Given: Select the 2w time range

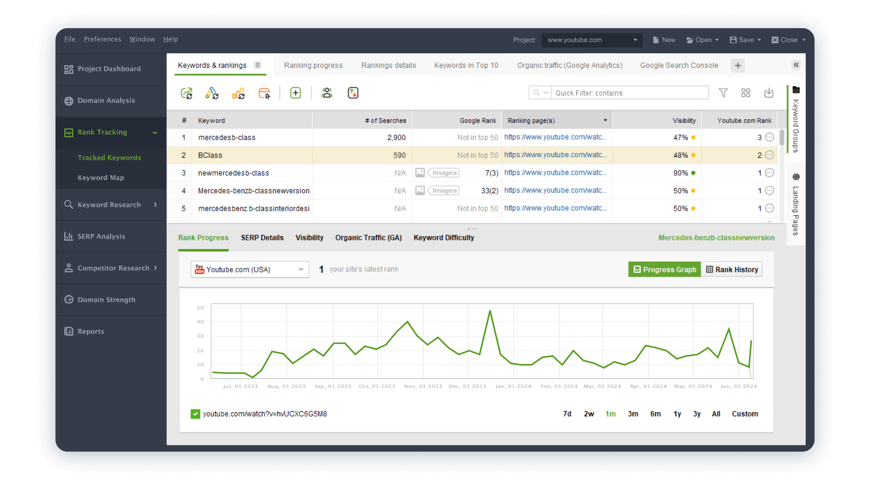Looking at the screenshot, I should (589, 414).
